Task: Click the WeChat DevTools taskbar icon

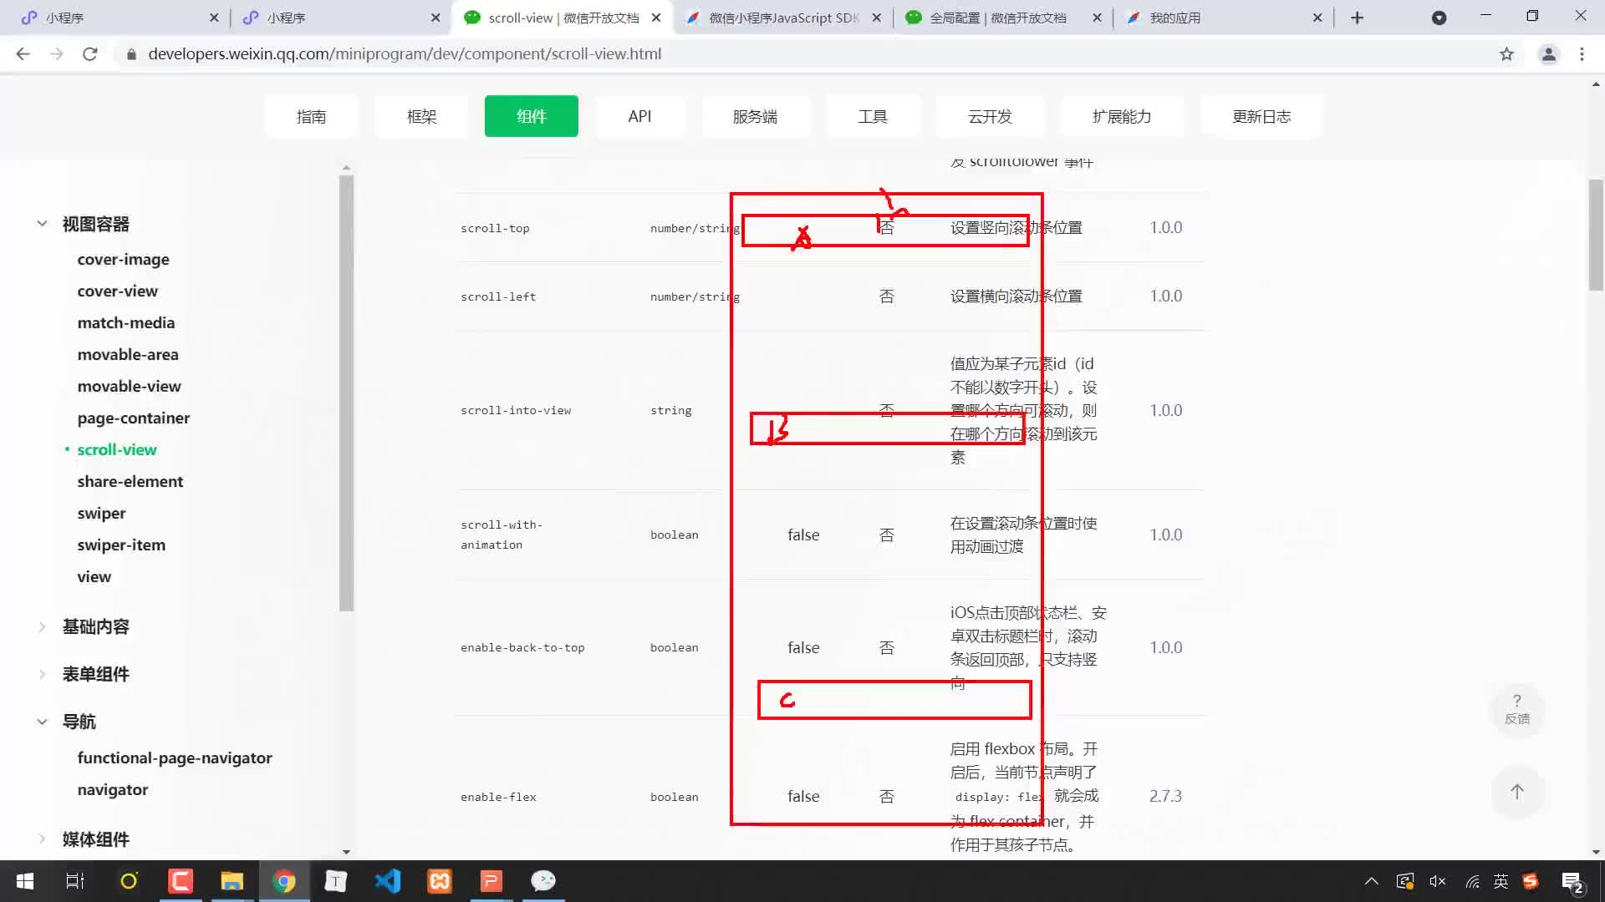Action: pyautogui.click(x=544, y=880)
